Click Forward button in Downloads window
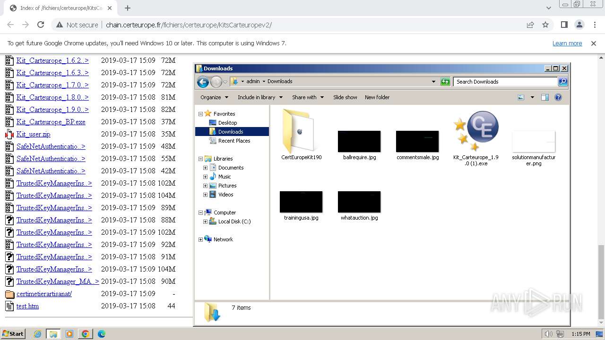Viewport: 605px width, 340px height. tap(216, 82)
